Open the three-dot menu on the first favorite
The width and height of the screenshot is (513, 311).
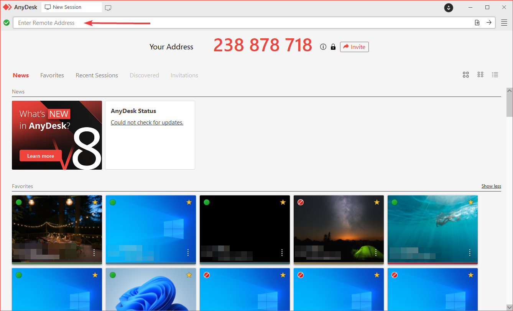coord(94,253)
